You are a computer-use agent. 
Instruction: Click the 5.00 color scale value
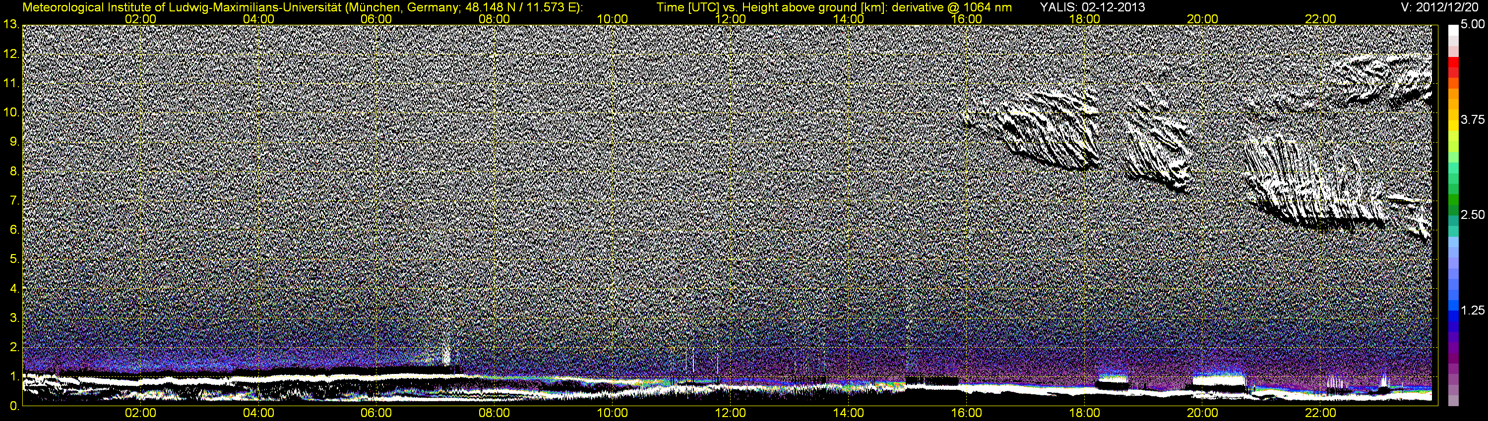[1473, 24]
